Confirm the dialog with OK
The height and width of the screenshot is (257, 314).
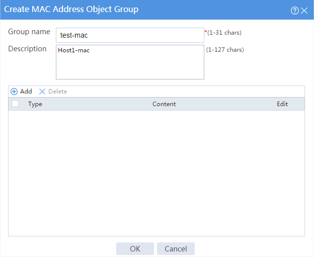(x=135, y=248)
